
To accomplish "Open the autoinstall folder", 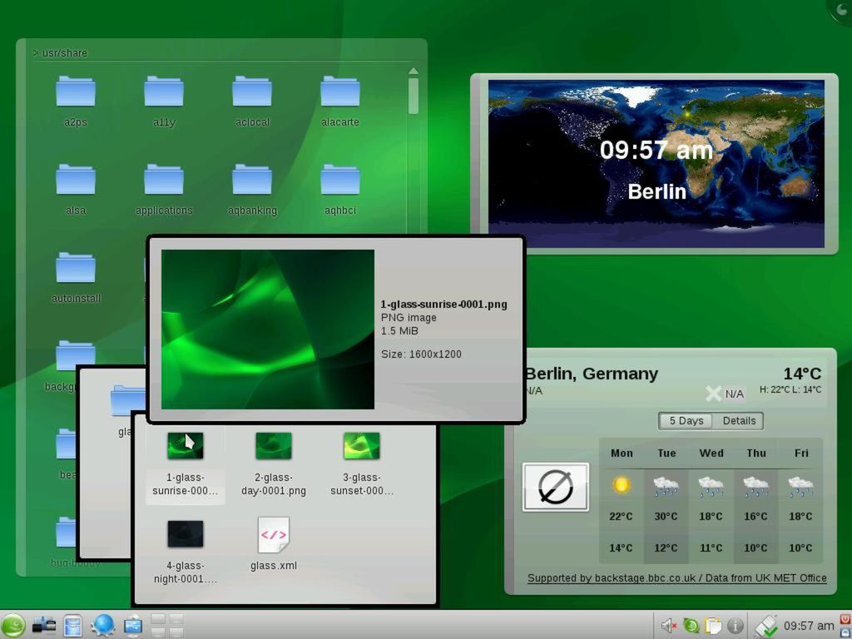I will tap(76, 278).
